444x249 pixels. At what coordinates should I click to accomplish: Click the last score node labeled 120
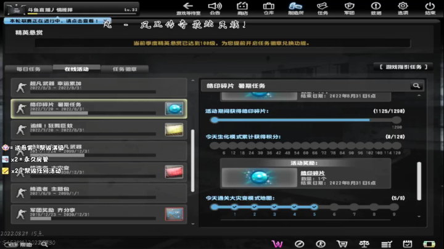point(397,145)
